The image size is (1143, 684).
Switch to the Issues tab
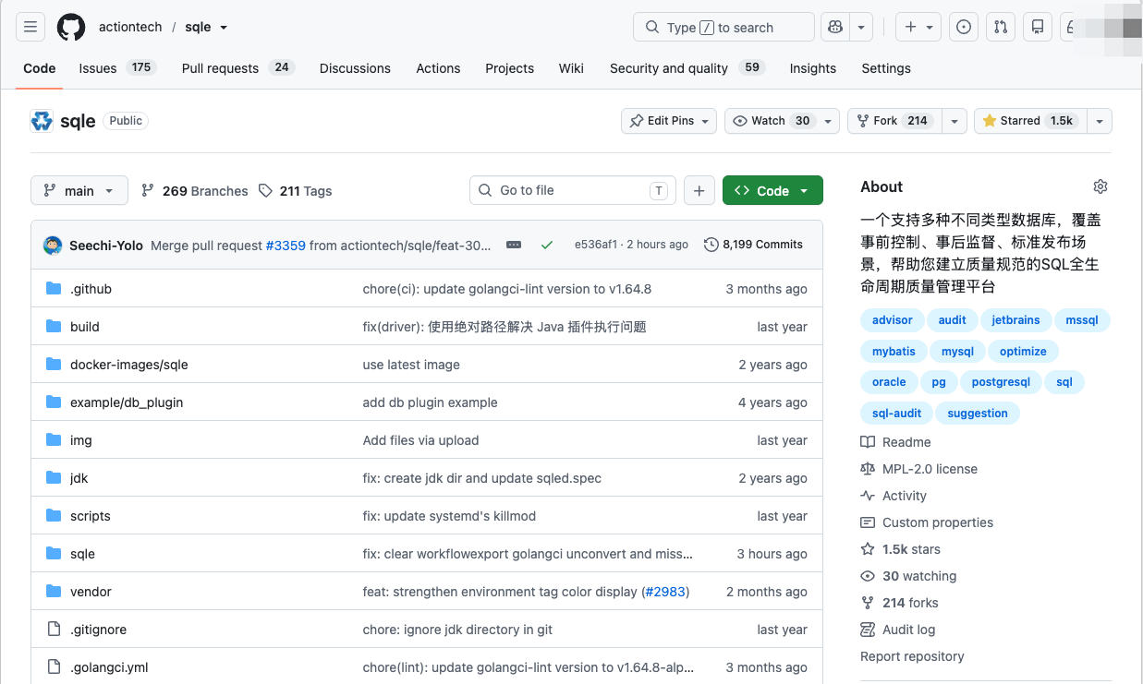click(x=117, y=68)
